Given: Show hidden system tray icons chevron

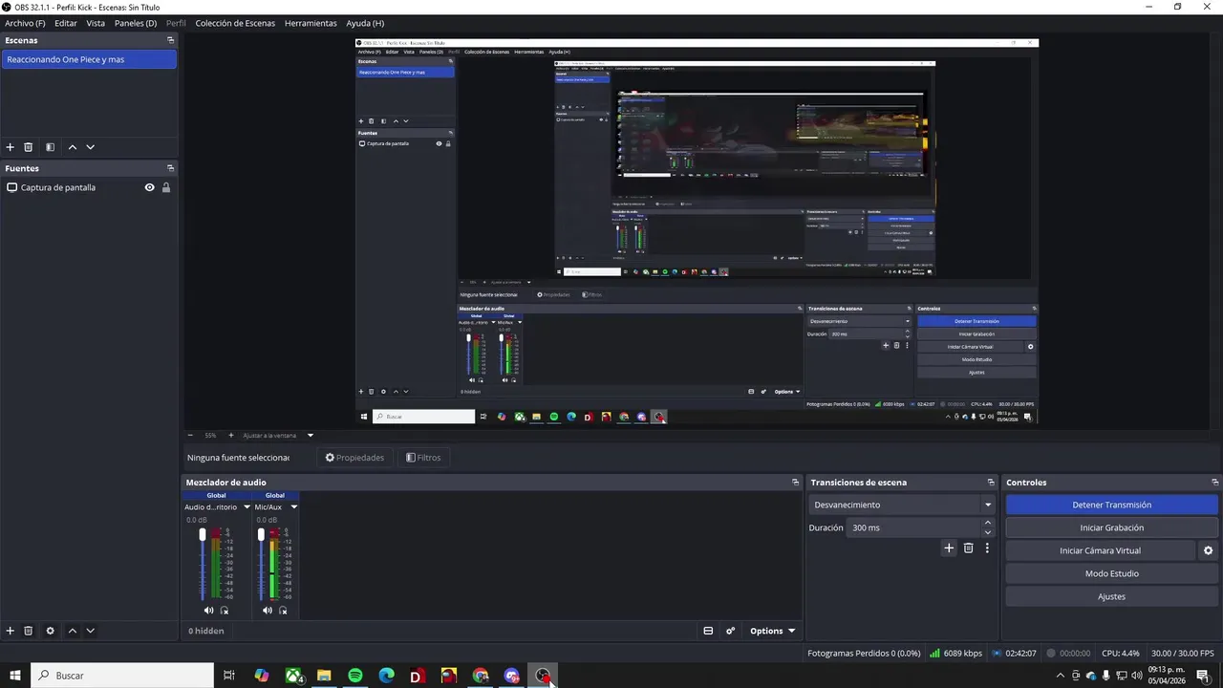Looking at the screenshot, I should tap(1060, 676).
